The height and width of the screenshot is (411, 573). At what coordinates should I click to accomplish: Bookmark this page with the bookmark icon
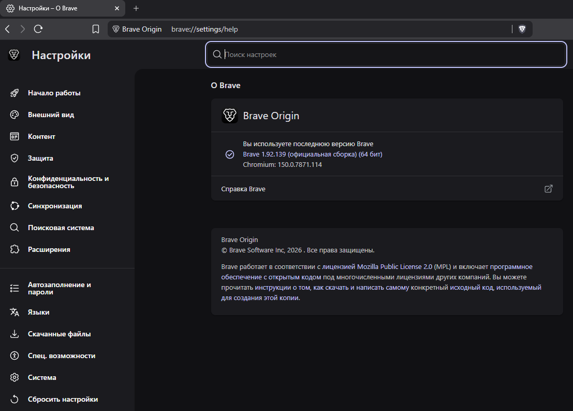[x=96, y=29]
